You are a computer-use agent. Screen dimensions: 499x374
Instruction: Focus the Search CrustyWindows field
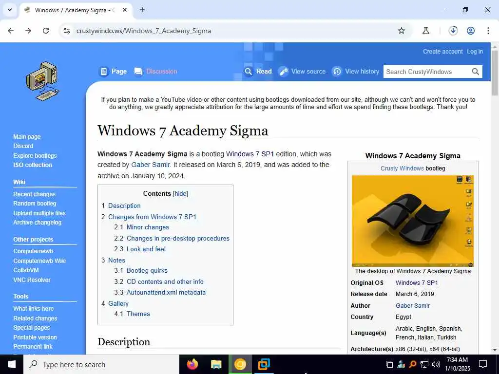click(427, 72)
